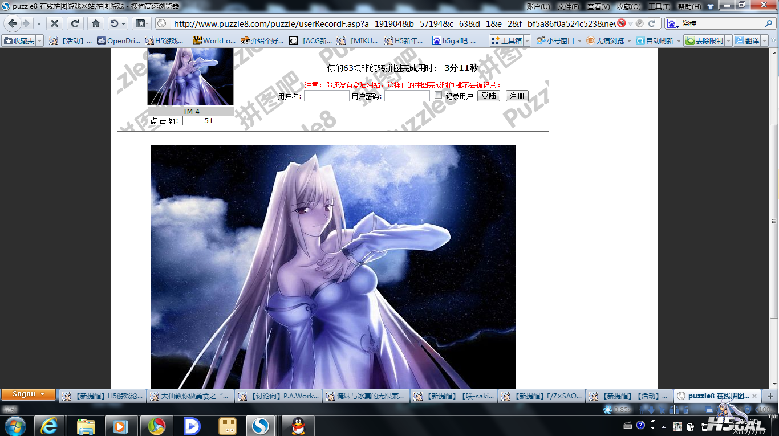
Task: Open the browser home page icon
Action: click(x=96, y=23)
